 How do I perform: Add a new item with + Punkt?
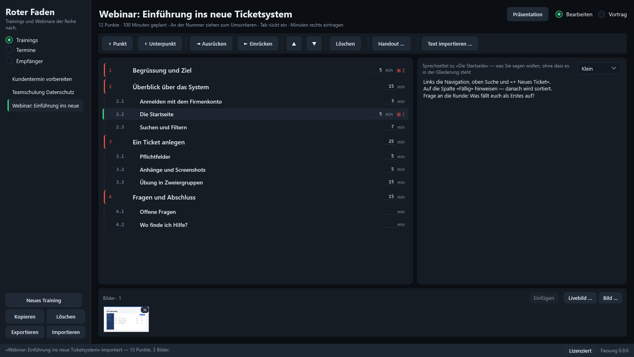(118, 44)
